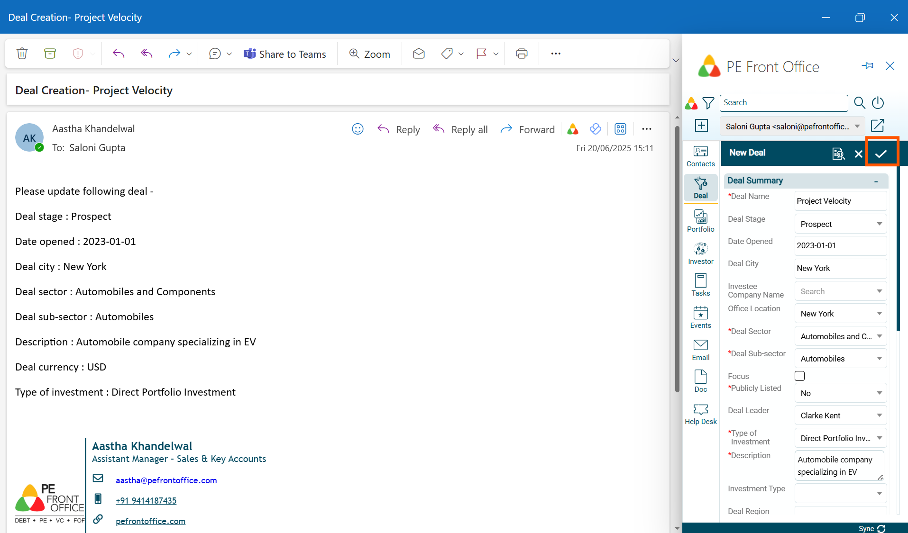The image size is (908, 533).
Task: Click the Reply all button
Action: pos(460,129)
